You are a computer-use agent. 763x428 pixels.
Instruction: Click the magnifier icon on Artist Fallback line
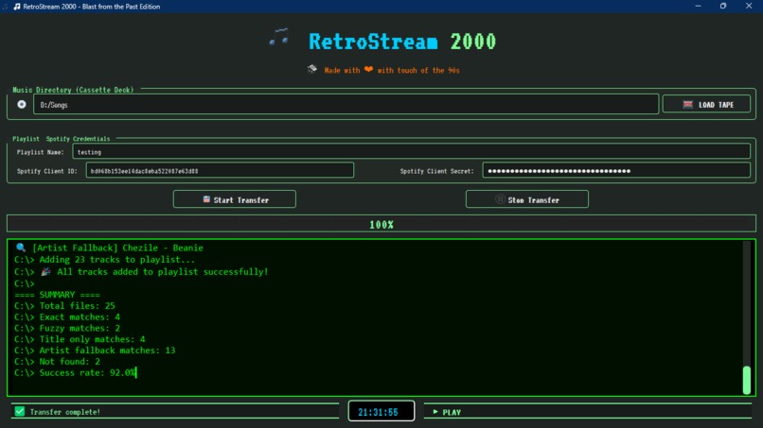(21, 248)
